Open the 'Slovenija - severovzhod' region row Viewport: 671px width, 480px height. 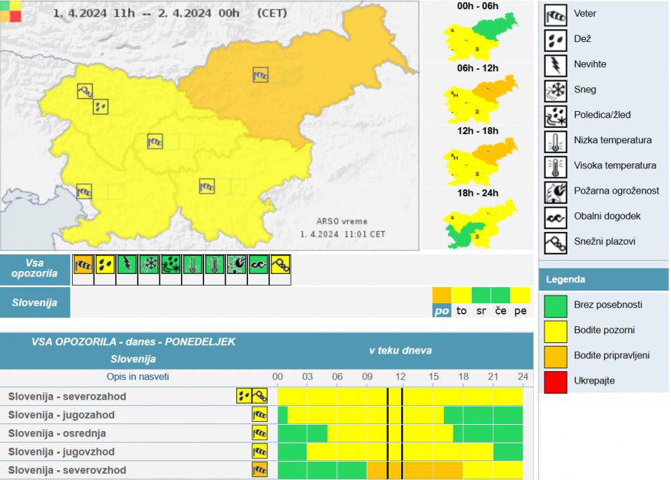(x=67, y=470)
